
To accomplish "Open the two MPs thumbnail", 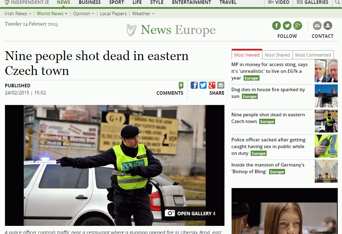I will click(x=326, y=71).
